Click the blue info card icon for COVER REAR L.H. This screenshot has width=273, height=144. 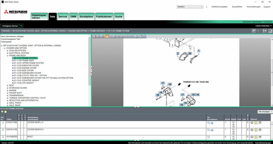[212, 123]
